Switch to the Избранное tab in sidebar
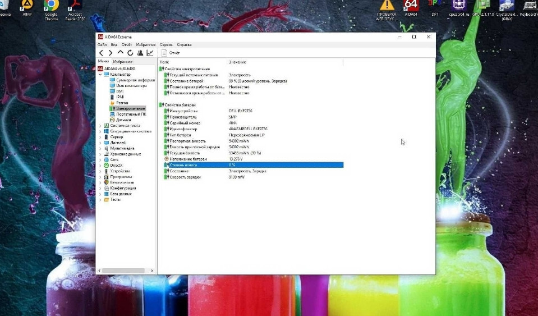Viewport: 538px width, 316px height. 122,61
